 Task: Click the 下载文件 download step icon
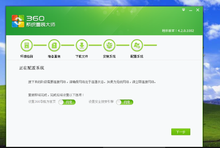click(82, 45)
